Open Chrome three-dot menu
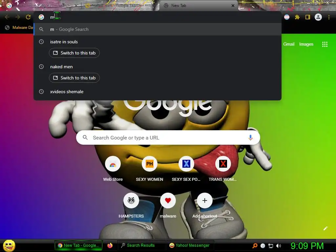 pos(329,17)
